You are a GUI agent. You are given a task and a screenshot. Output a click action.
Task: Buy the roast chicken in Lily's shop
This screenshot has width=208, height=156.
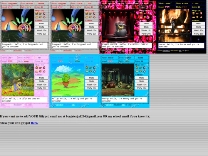pos(40,68)
